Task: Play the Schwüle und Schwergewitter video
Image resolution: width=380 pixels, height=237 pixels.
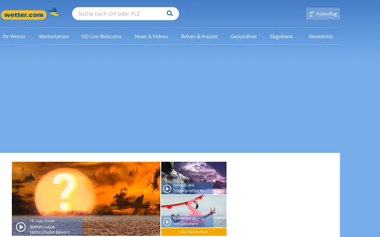Action: coord(167,189)
